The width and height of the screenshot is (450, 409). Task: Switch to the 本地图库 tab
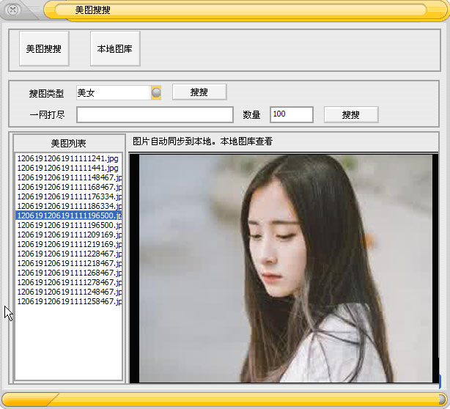[115, 49]
